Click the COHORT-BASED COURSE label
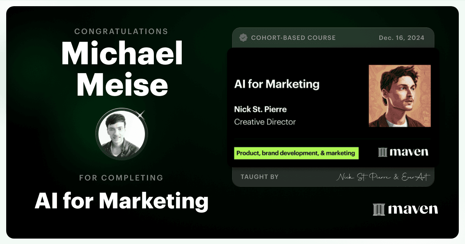Viewport: 465px width, 244px height. [293, 38]
